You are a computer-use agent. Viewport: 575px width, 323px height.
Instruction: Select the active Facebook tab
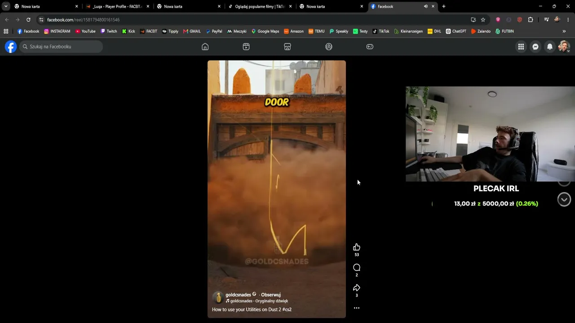point(403,6)
